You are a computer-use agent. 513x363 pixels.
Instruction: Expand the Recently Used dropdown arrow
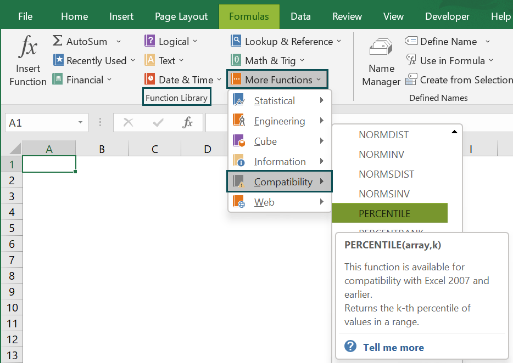click(133, 60)
